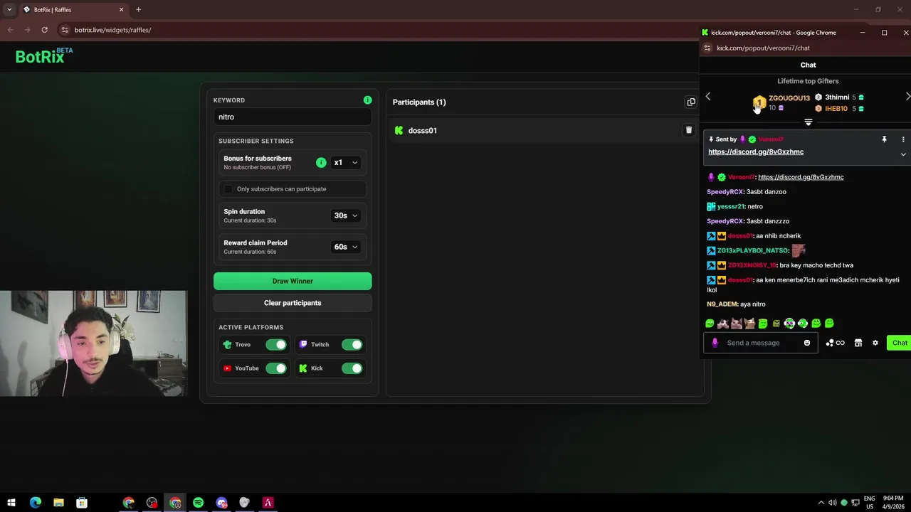Click Draw Winner button
911x512 pixels.
pyautogui.click(x=293, y=281)
